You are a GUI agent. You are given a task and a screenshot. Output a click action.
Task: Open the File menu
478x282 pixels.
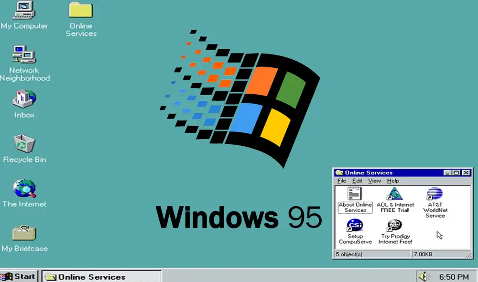341,181
